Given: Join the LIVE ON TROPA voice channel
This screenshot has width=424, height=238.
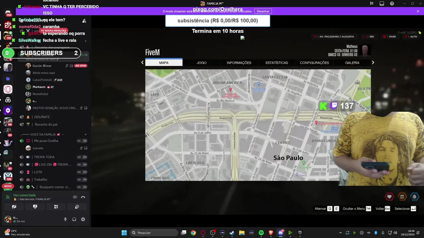Looking at the screenshot, I should pyautogui.click(x=54, y=165).
